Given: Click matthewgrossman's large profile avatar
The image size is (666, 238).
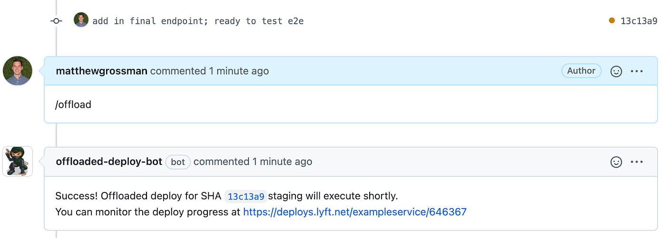Looking at the screenshot, I should point(18,71).
